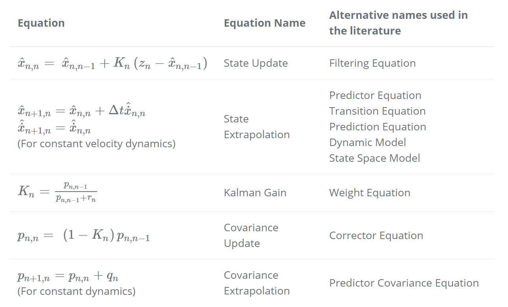Click the Transition Equation text

tap(377, 111)
